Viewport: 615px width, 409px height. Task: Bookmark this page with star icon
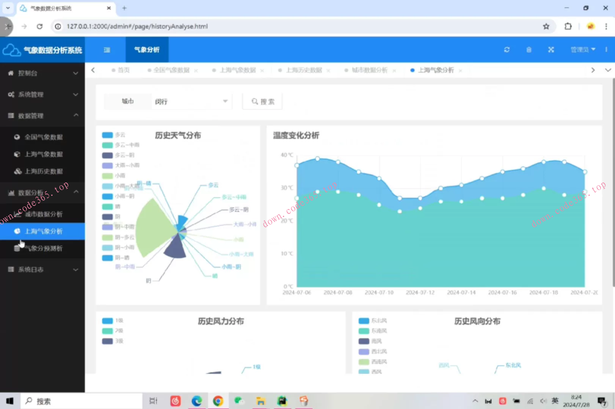(x=546, y=26)
